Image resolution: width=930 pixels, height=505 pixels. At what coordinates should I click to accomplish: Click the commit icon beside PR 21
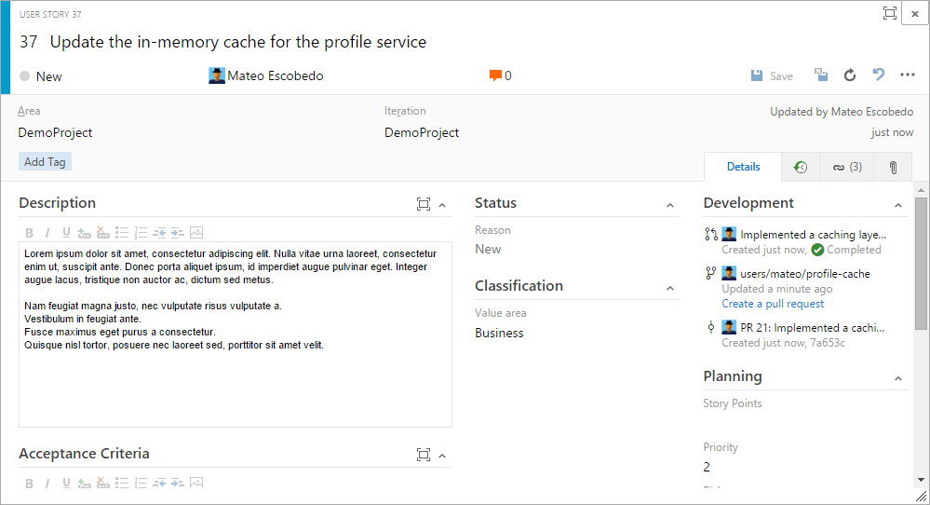(x=710, y=327)
